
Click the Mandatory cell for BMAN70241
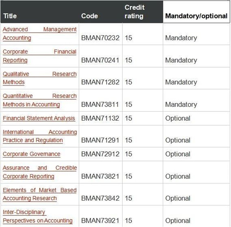181,60
